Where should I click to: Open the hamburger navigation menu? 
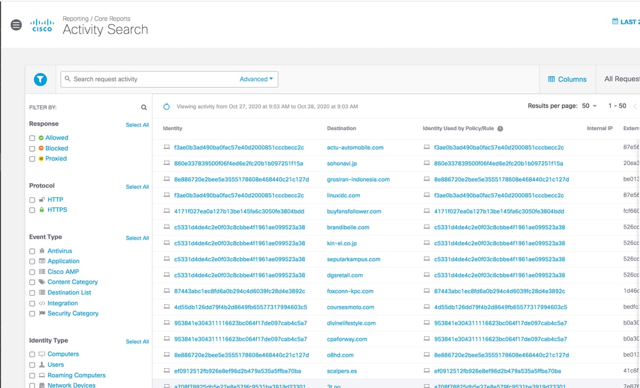(x=16, y=25)
